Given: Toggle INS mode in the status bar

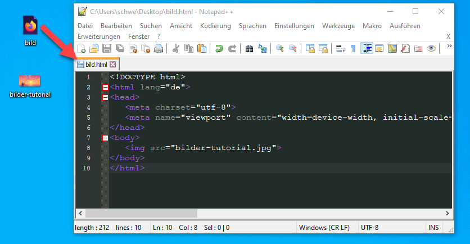Looking at the screenshot, I should point(433,228).
